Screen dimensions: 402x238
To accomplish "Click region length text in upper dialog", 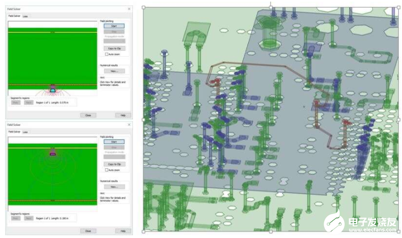I will point(52,103).
